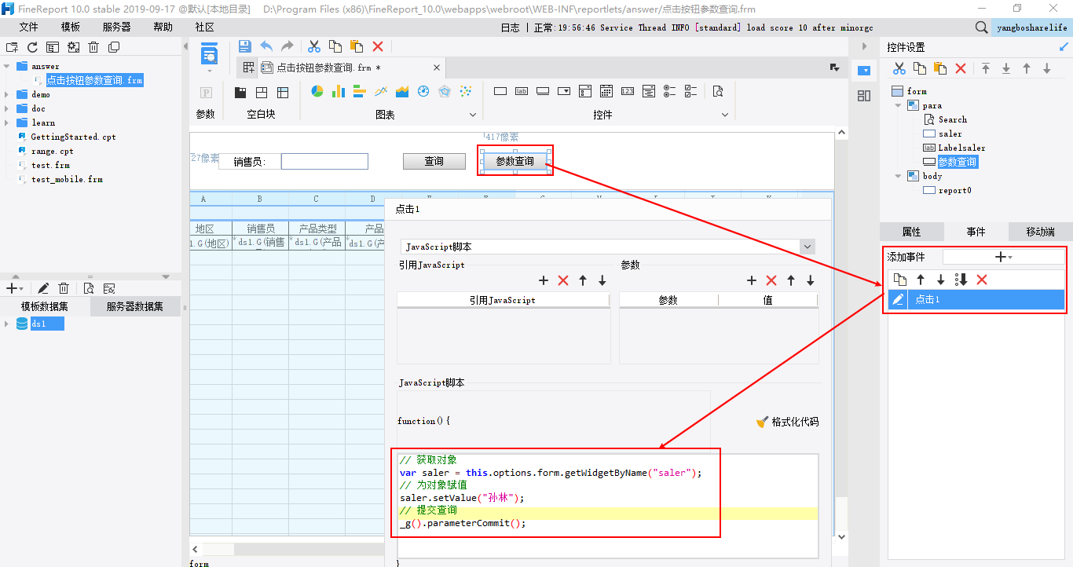Select the radar chart icon

pos(445,92)
